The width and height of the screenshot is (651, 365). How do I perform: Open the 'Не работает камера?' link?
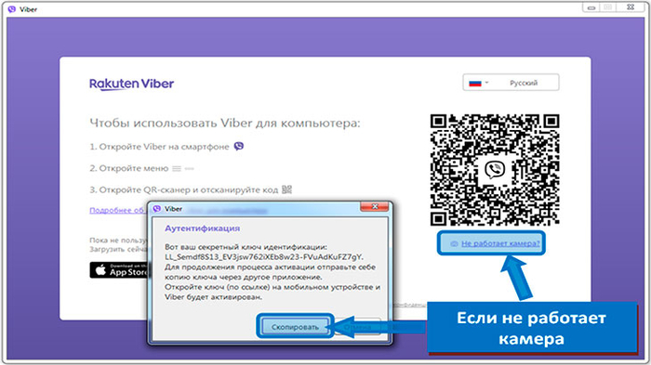coord(500,243)
